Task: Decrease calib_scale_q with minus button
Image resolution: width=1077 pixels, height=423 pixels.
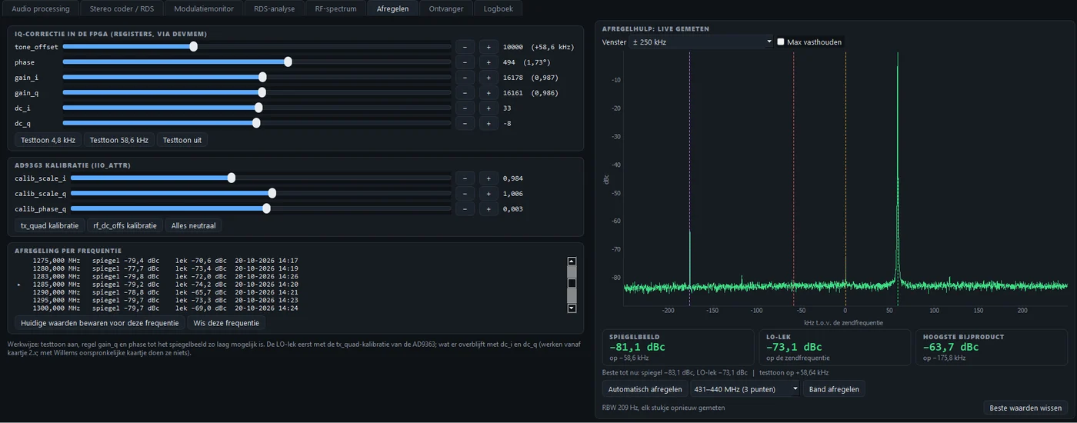Action: pos(465,194)
